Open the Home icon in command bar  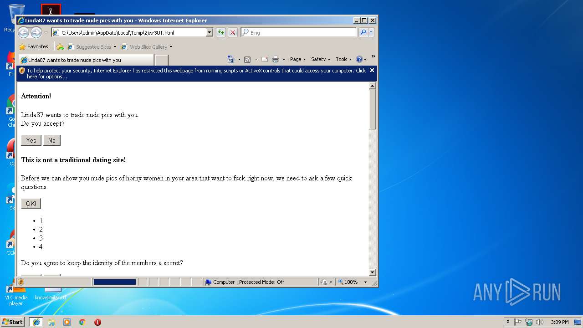pos(231,59)
